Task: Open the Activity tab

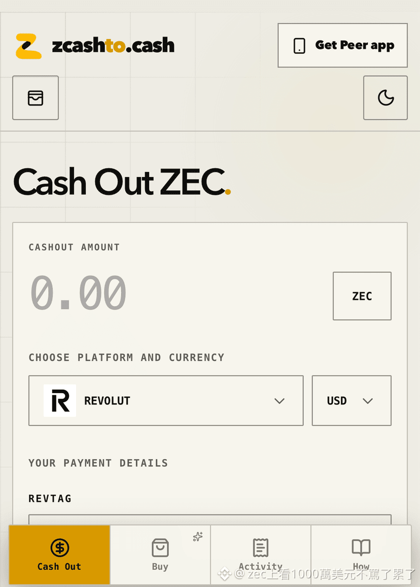Action: coord(261,555)
